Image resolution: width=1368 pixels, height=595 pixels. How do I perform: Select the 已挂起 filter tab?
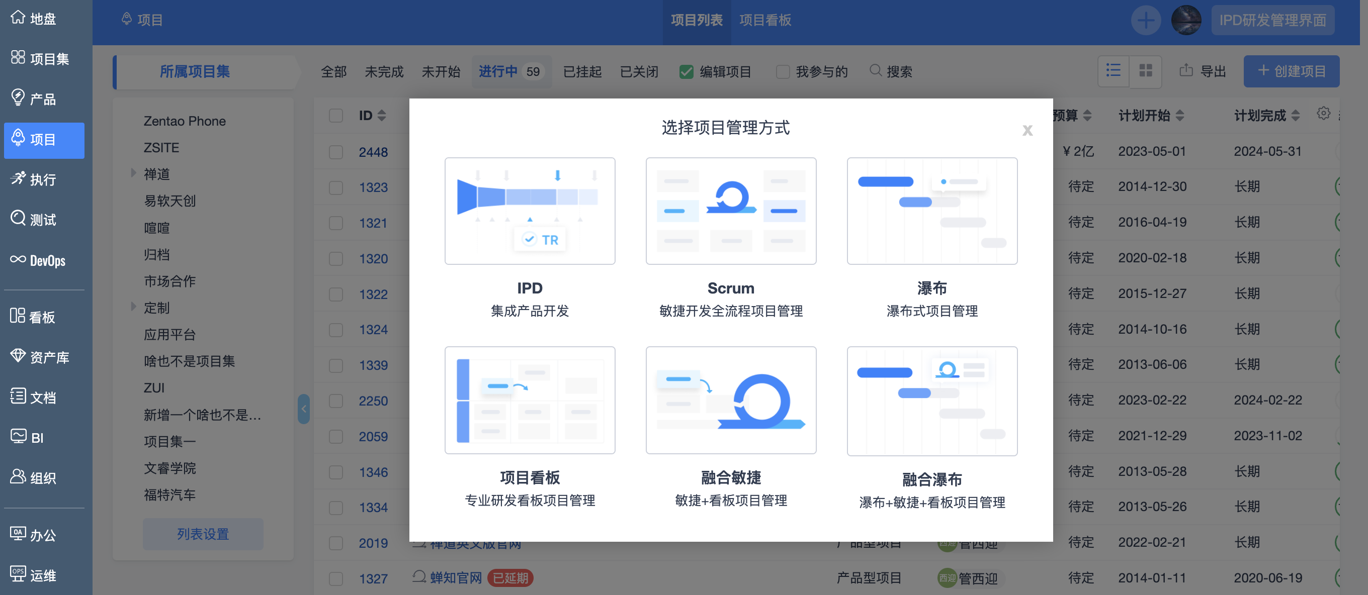tap(582, 72)
